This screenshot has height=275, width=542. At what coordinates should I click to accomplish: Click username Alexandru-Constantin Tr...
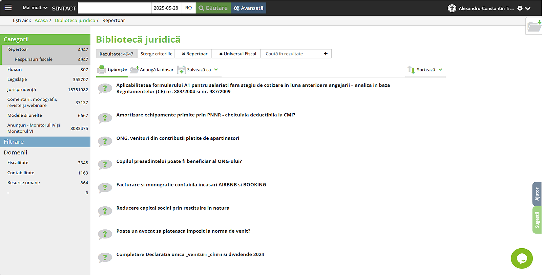click(x=486, y=8)
